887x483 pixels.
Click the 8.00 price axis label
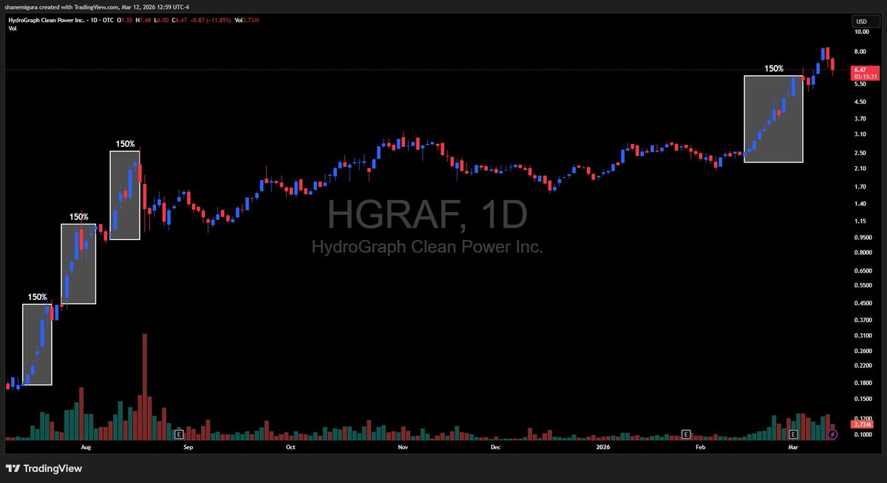tap(861, 52)
